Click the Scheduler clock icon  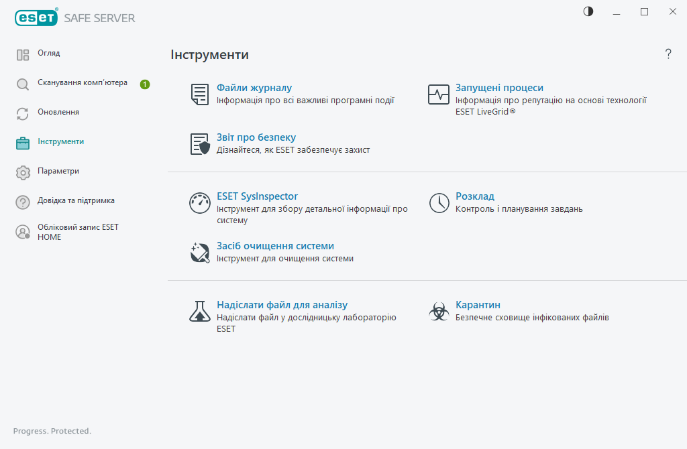pyautogui.click(x=439, y=203)
